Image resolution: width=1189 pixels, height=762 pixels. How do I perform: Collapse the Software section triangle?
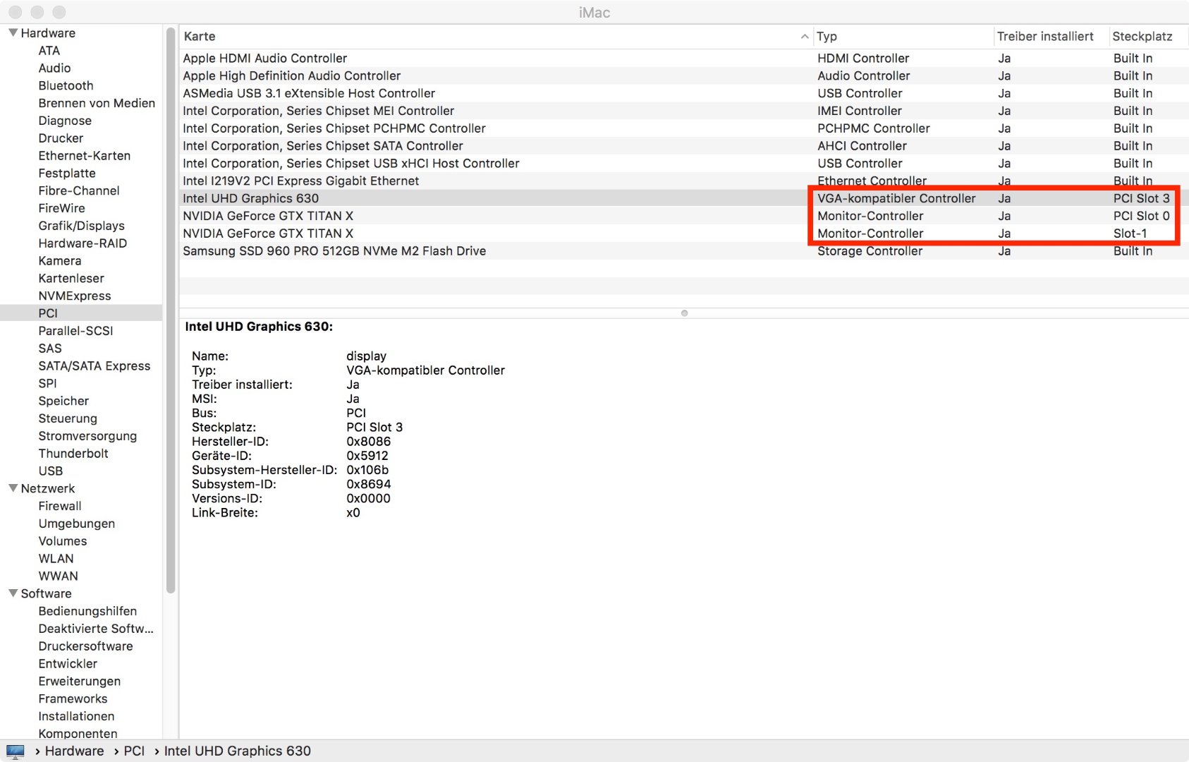[13, 593]
